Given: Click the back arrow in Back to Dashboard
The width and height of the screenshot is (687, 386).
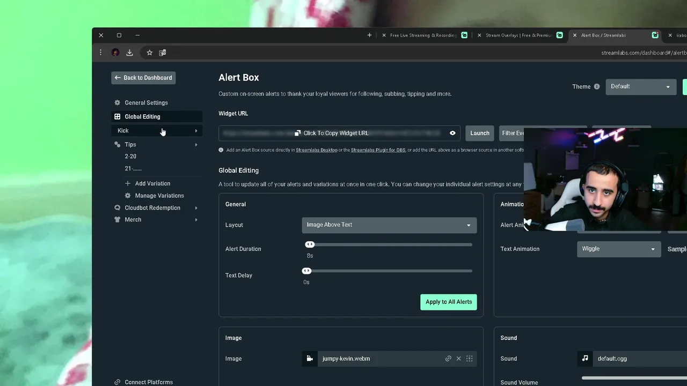Looking at the screenshot, I should coord(118,78).
